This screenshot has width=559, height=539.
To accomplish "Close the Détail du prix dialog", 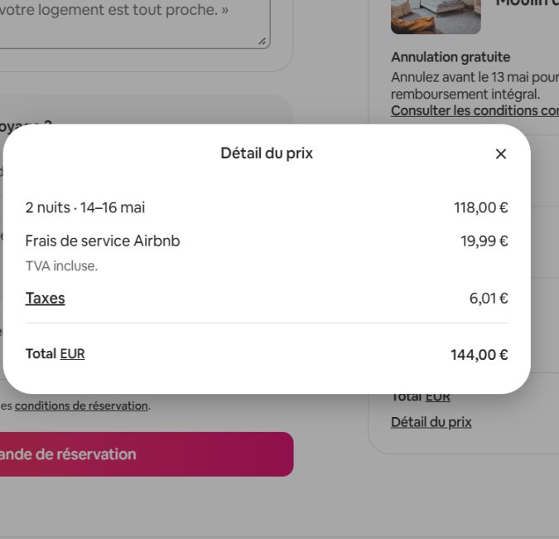I will (500, 153).
